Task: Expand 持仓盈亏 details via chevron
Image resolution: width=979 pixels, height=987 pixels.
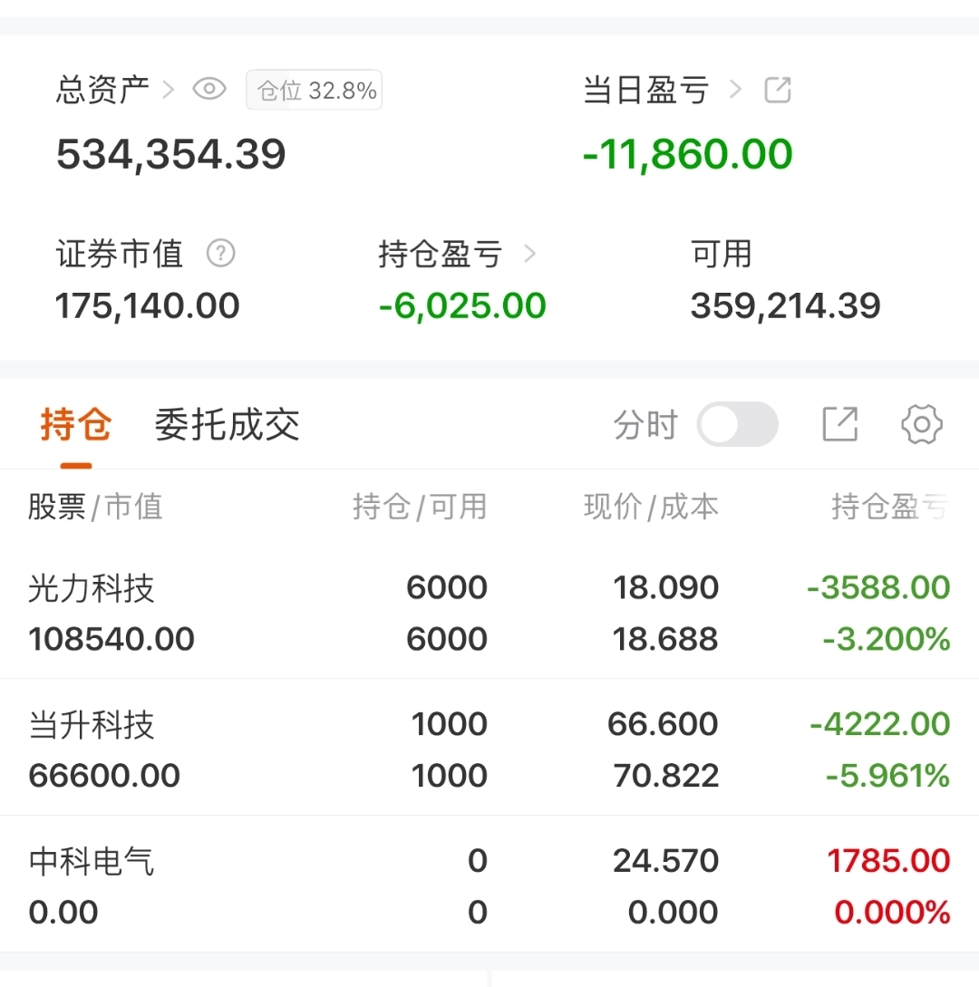Action: click(x=530, y=255)
